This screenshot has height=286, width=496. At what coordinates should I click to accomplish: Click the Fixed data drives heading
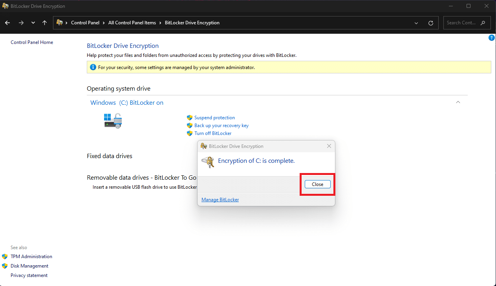click(110, 156)
